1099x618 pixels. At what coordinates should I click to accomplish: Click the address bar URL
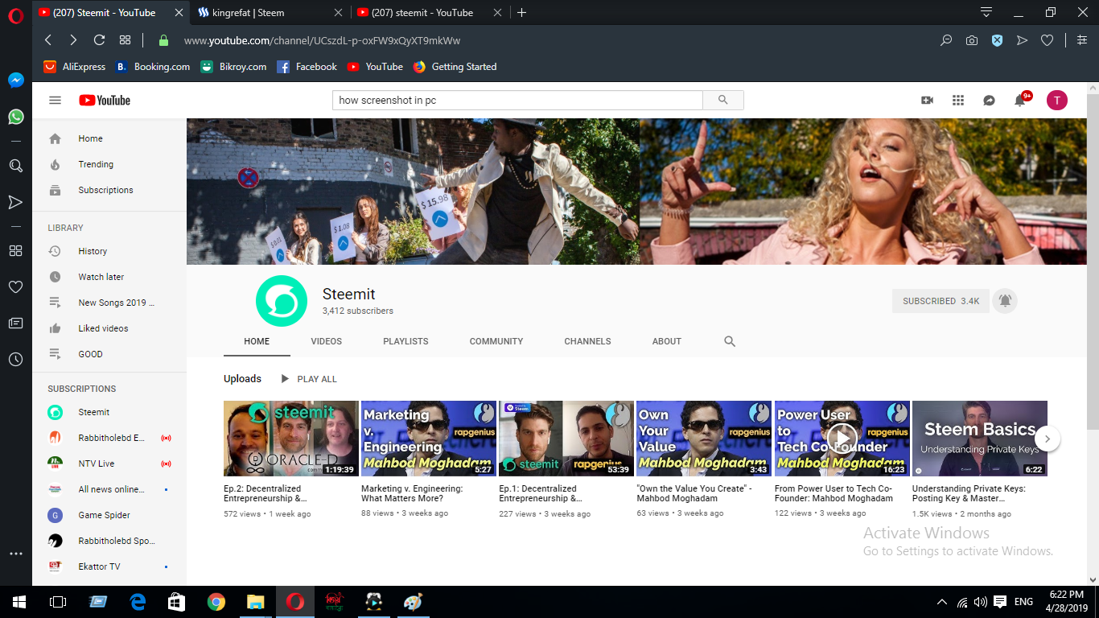322,40
